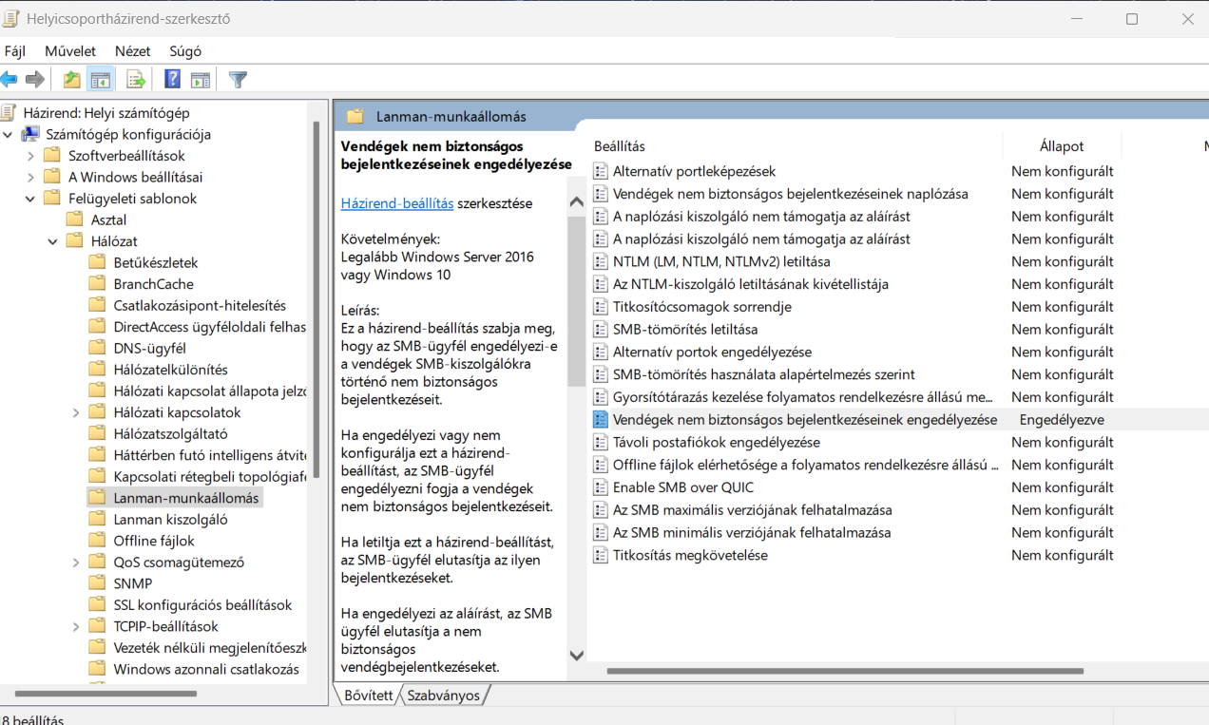Screen dimensions: 1209x725
Task: Click the console tree horizontal scrollbar
Action: (x=106, y=694)
